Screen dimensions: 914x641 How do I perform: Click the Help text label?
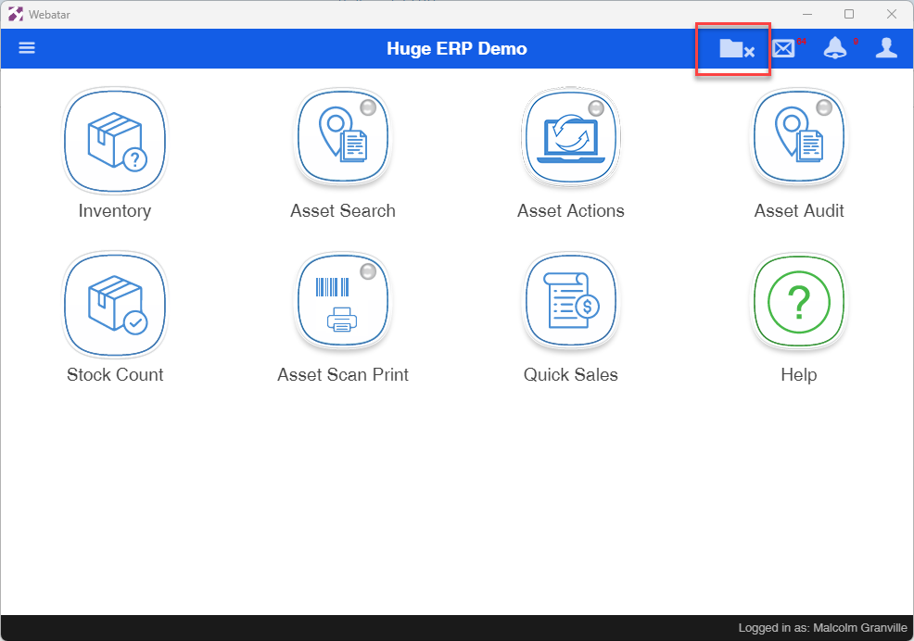(x=799, y=375)
